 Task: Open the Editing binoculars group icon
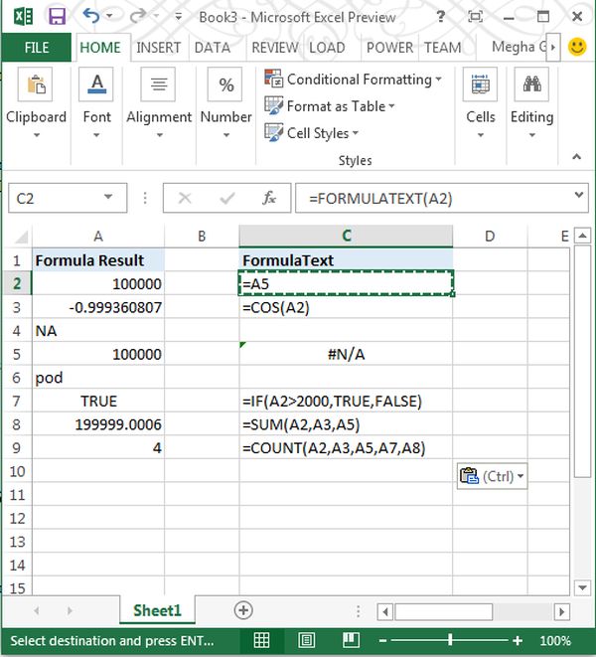531,84
